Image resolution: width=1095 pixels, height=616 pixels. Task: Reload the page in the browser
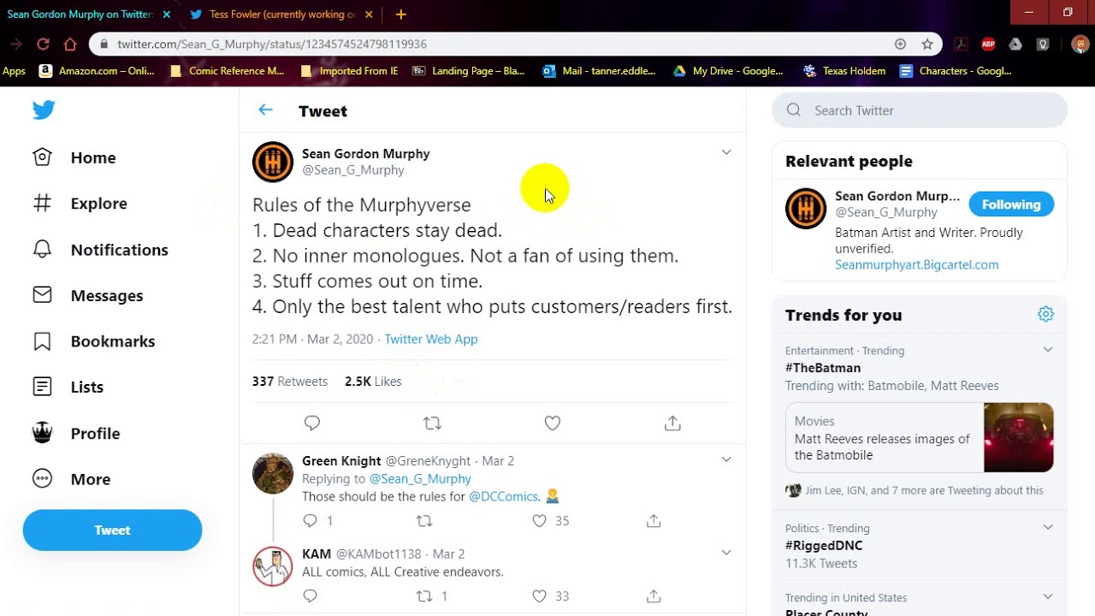pyautogui.click(x=43, y=44)
